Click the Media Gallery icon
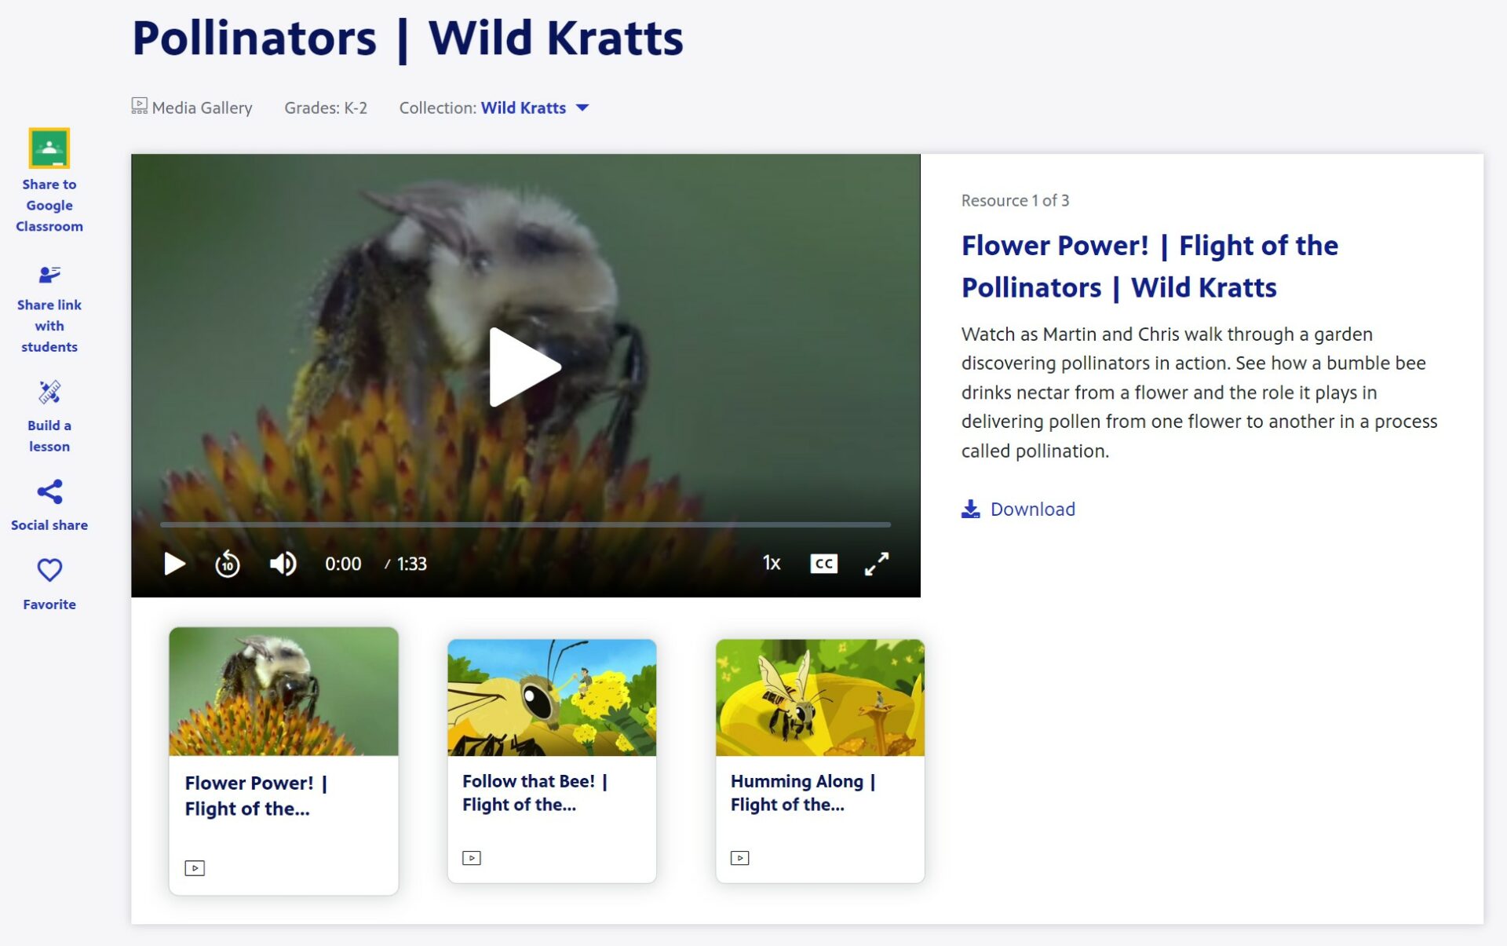The width and height of the screenshot is (1507, 946). (x=139, y=106)
